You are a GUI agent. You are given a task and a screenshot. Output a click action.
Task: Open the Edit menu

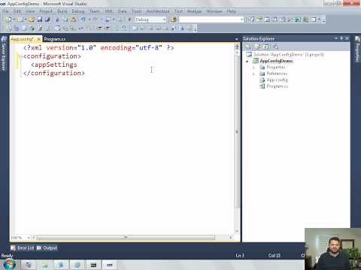[x=17, y=11]
